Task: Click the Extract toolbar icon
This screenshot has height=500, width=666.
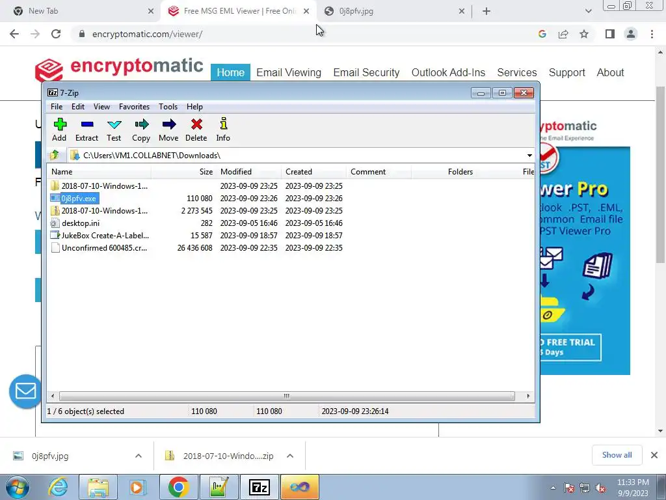Action: (87, 130)
